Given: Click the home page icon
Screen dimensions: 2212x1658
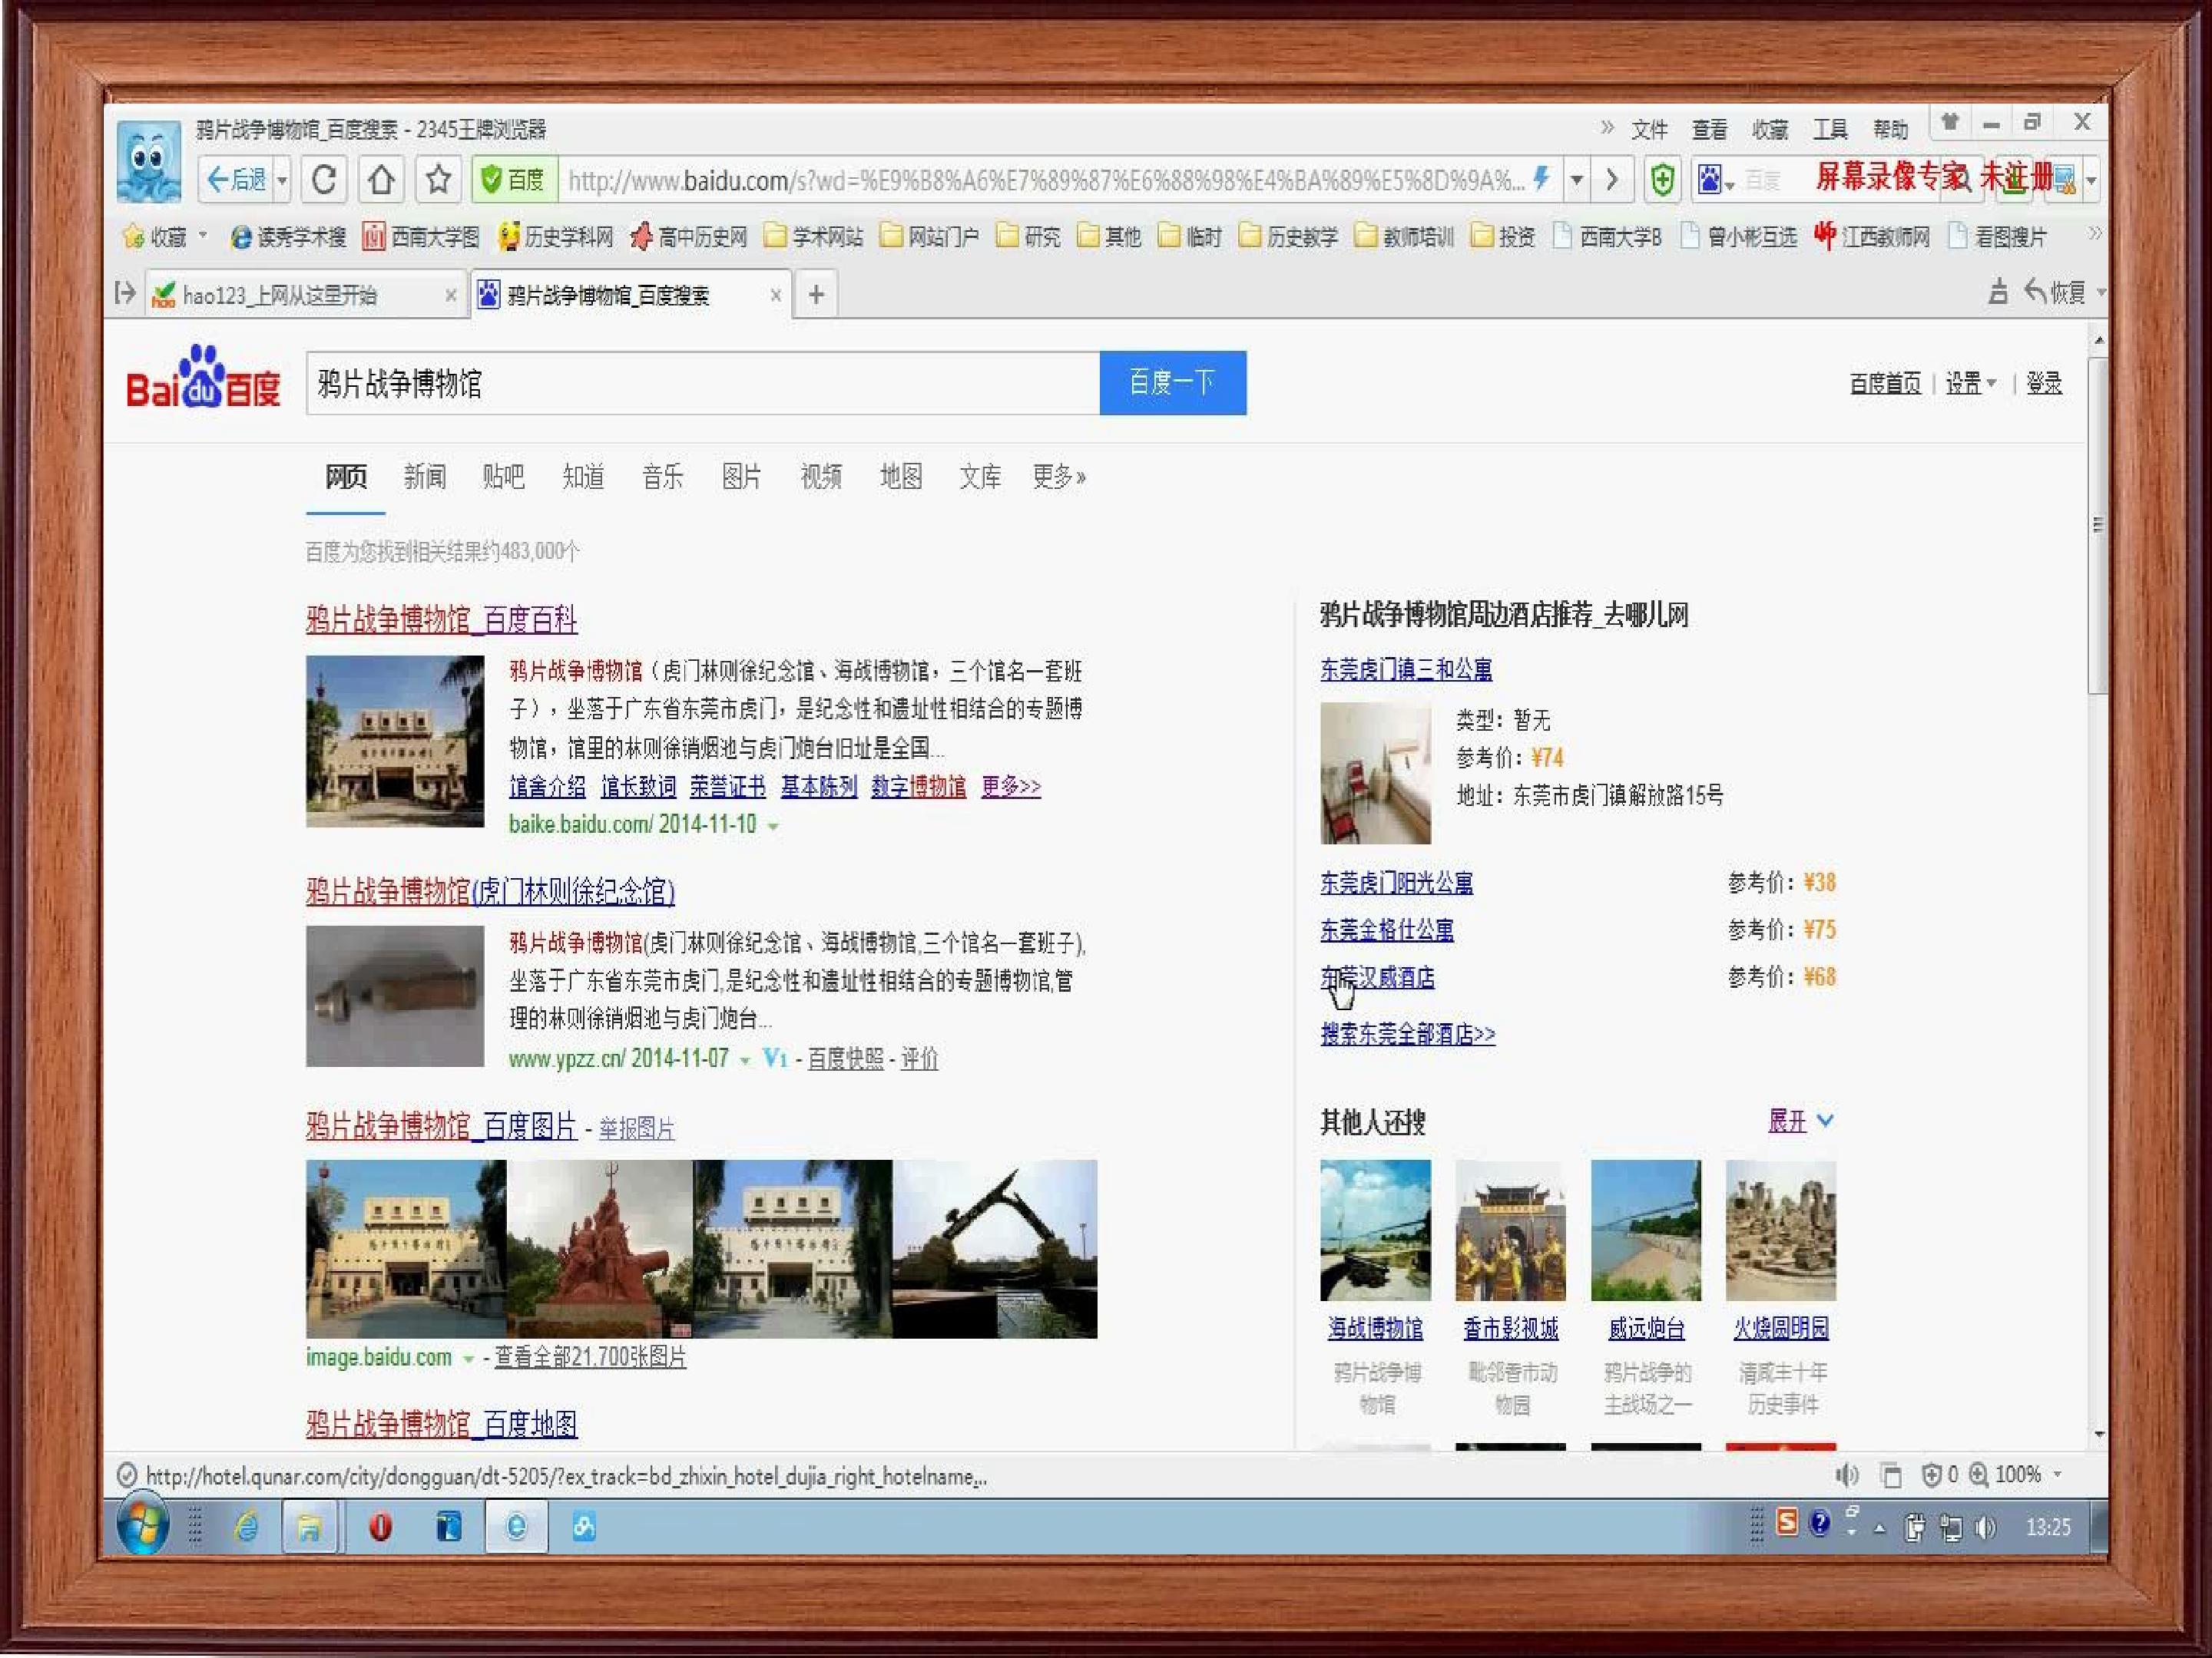Looking at the screenshot, I should pyautogui.click(x=381, y=180).
